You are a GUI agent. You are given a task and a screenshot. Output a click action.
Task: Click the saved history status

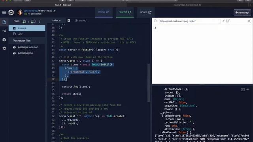coord(81,21)
